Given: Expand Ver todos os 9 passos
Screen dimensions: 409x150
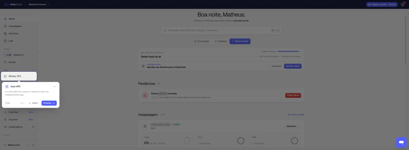Looking at the screenshot, I should [x=268, y=56].
